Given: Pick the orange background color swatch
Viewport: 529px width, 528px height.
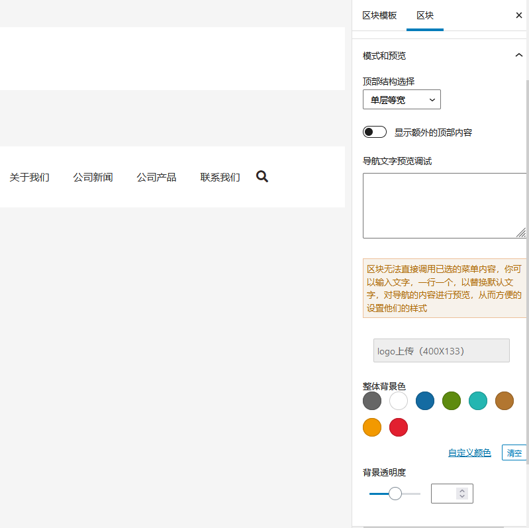Looking at the screenshot, I should (x=372, y=427).
